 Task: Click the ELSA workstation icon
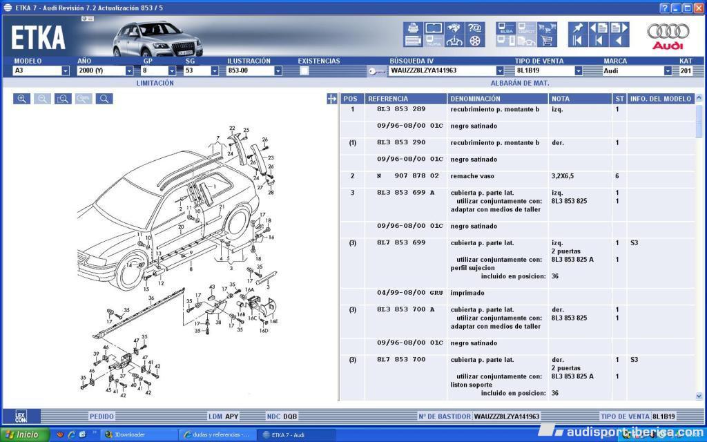point(506,28)
